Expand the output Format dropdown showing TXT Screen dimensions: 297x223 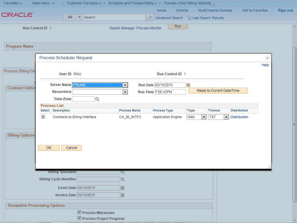[226, 117]
